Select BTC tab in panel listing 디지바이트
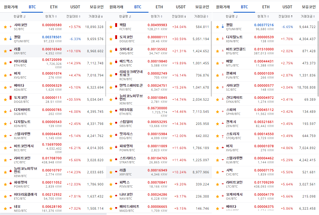 tap(32, 7)
